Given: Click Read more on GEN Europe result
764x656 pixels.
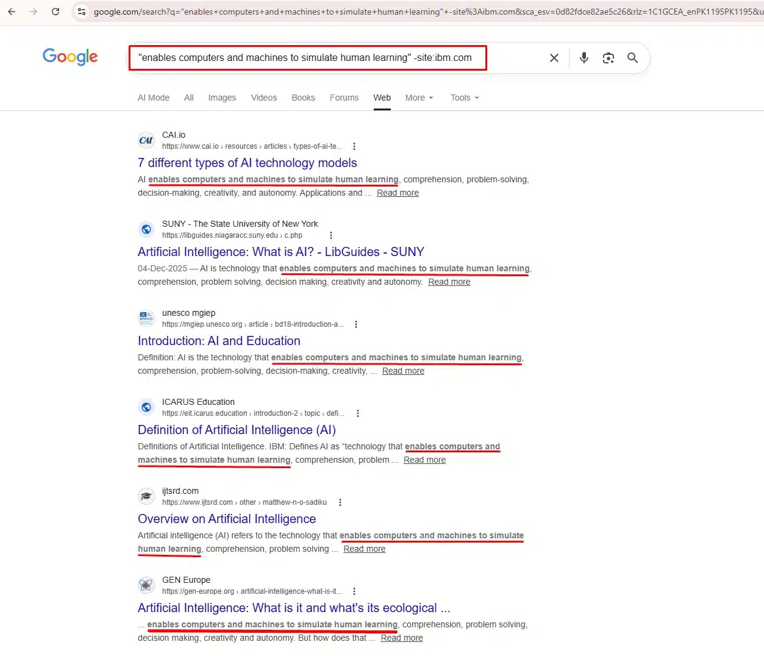Looking at the screenshot, I should pos(402,638).
